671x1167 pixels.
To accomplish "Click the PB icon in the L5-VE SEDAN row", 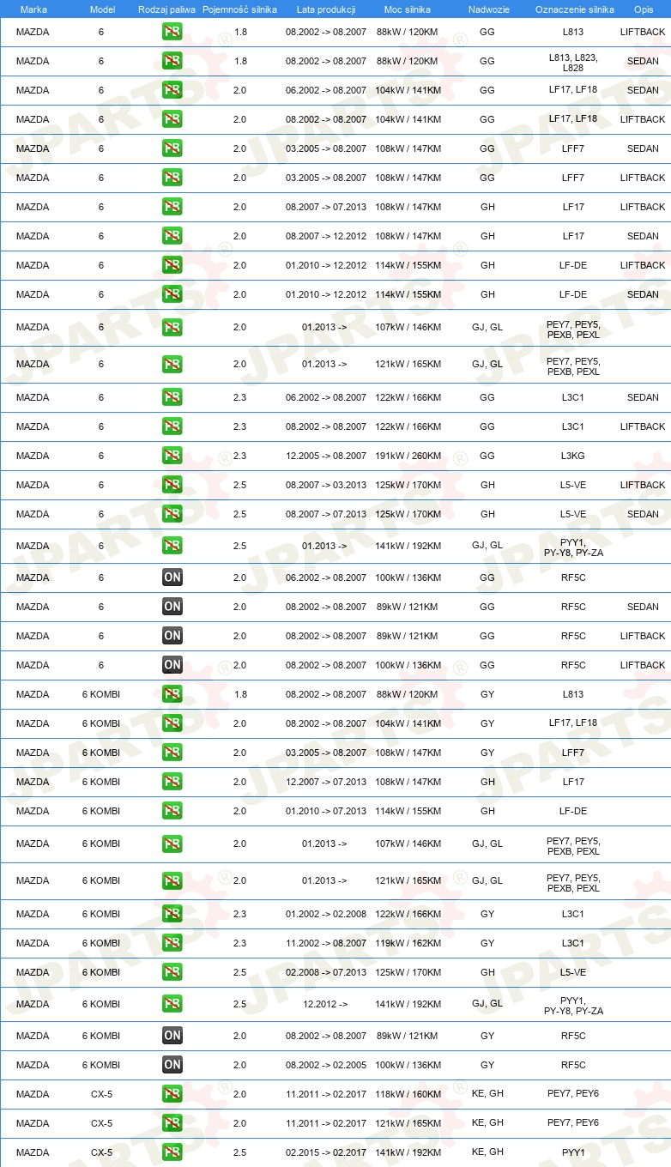I will (172, 514).
